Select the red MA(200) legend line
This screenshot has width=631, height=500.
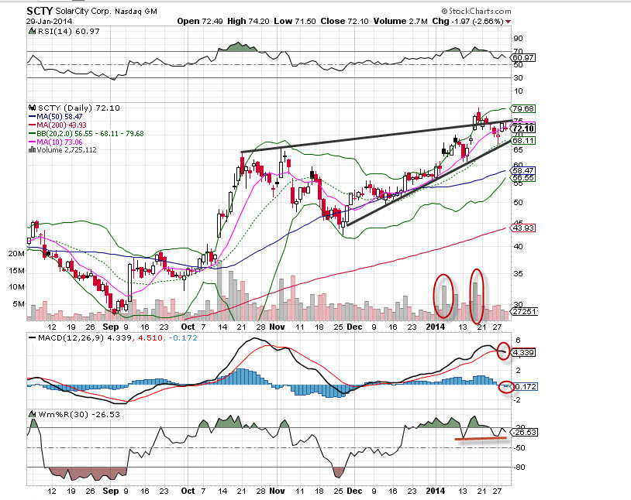31,124
